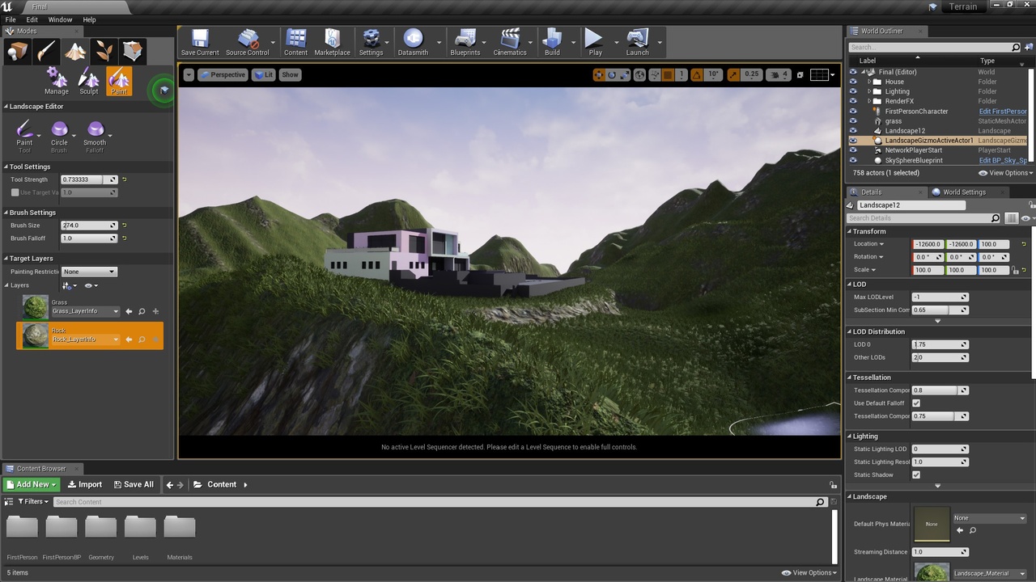Click the Search Content input field
This screenshot has height=582, width=1036.
coord(439,502)
